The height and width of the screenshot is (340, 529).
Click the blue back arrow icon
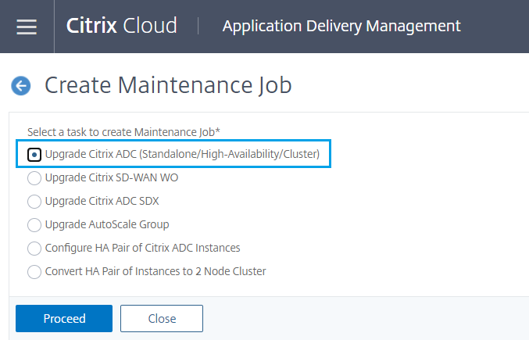pyautogui.click(x=21, y=86)
